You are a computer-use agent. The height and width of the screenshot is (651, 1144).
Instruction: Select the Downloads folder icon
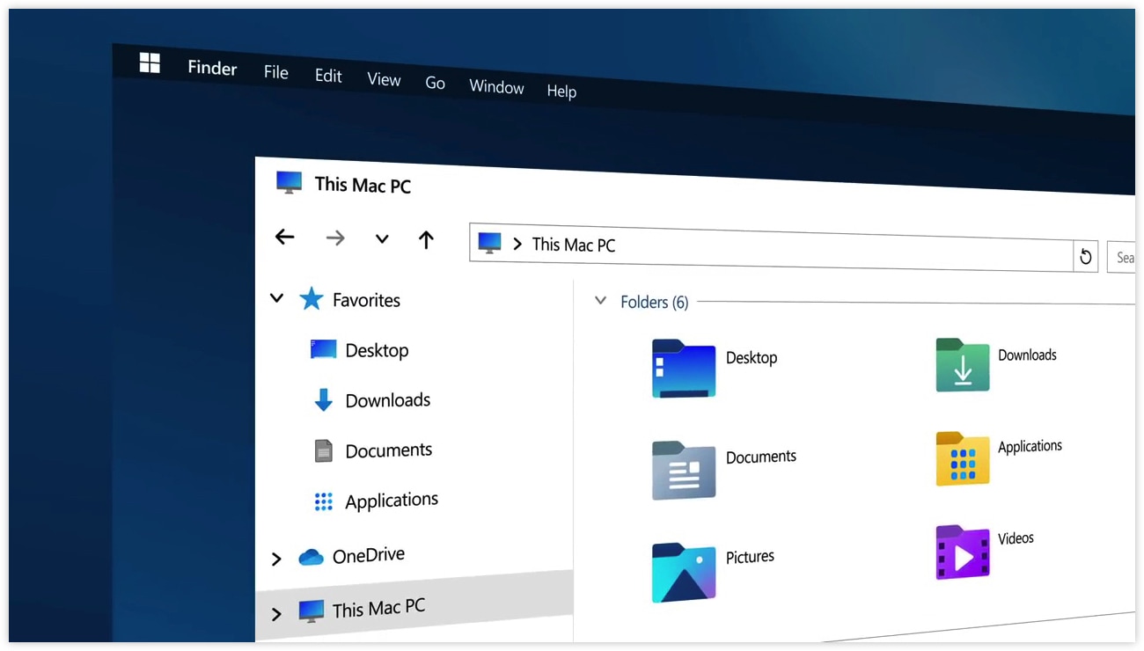[x=963, y=364]
